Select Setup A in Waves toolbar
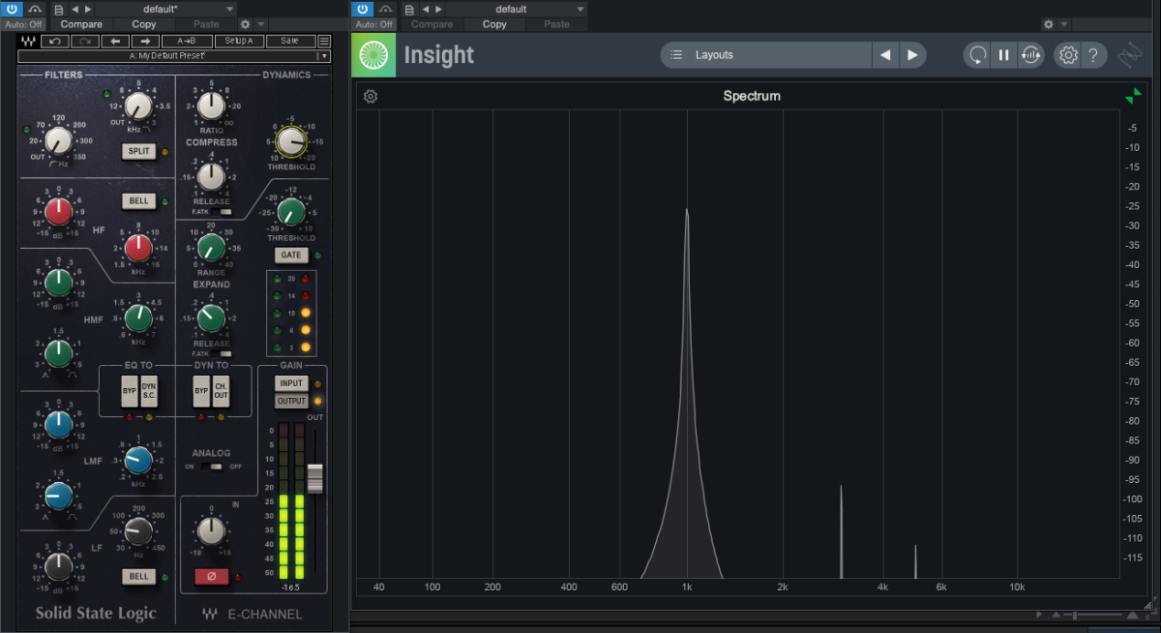This screenshot has height=633, width=1161. tap(239, 42)
